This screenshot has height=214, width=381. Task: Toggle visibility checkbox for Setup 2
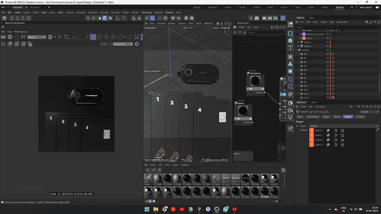coord(328,42)
